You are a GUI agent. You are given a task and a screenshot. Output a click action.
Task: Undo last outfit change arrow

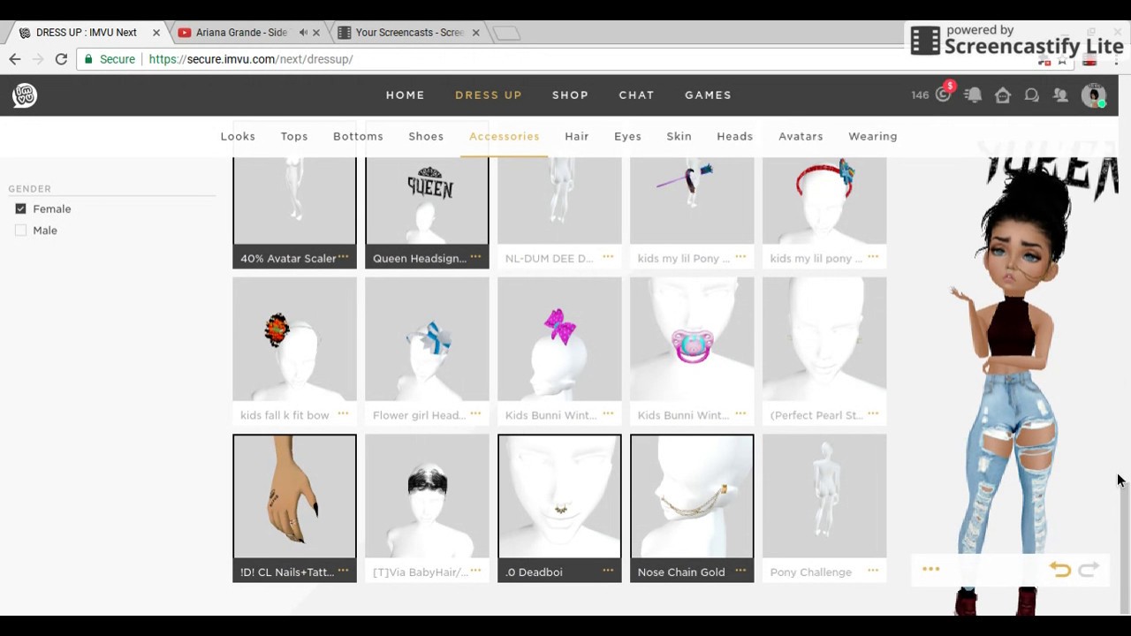tap(1060, 570)
